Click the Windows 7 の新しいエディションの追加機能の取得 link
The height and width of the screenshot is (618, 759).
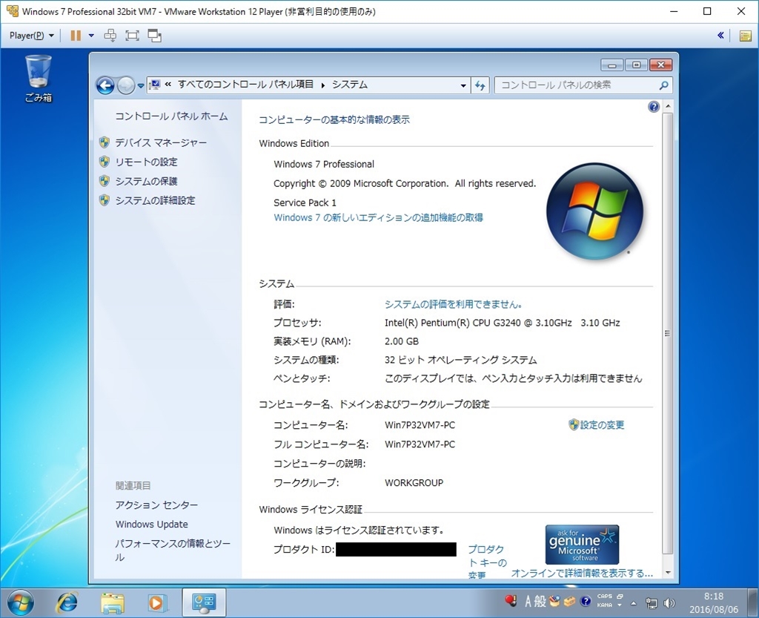click(378, 218)
